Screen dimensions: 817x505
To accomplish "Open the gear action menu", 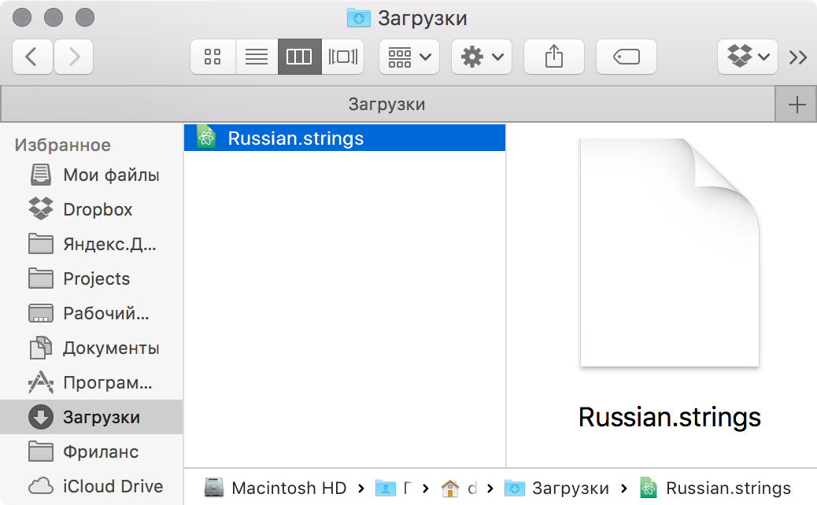I will point(481,57).
